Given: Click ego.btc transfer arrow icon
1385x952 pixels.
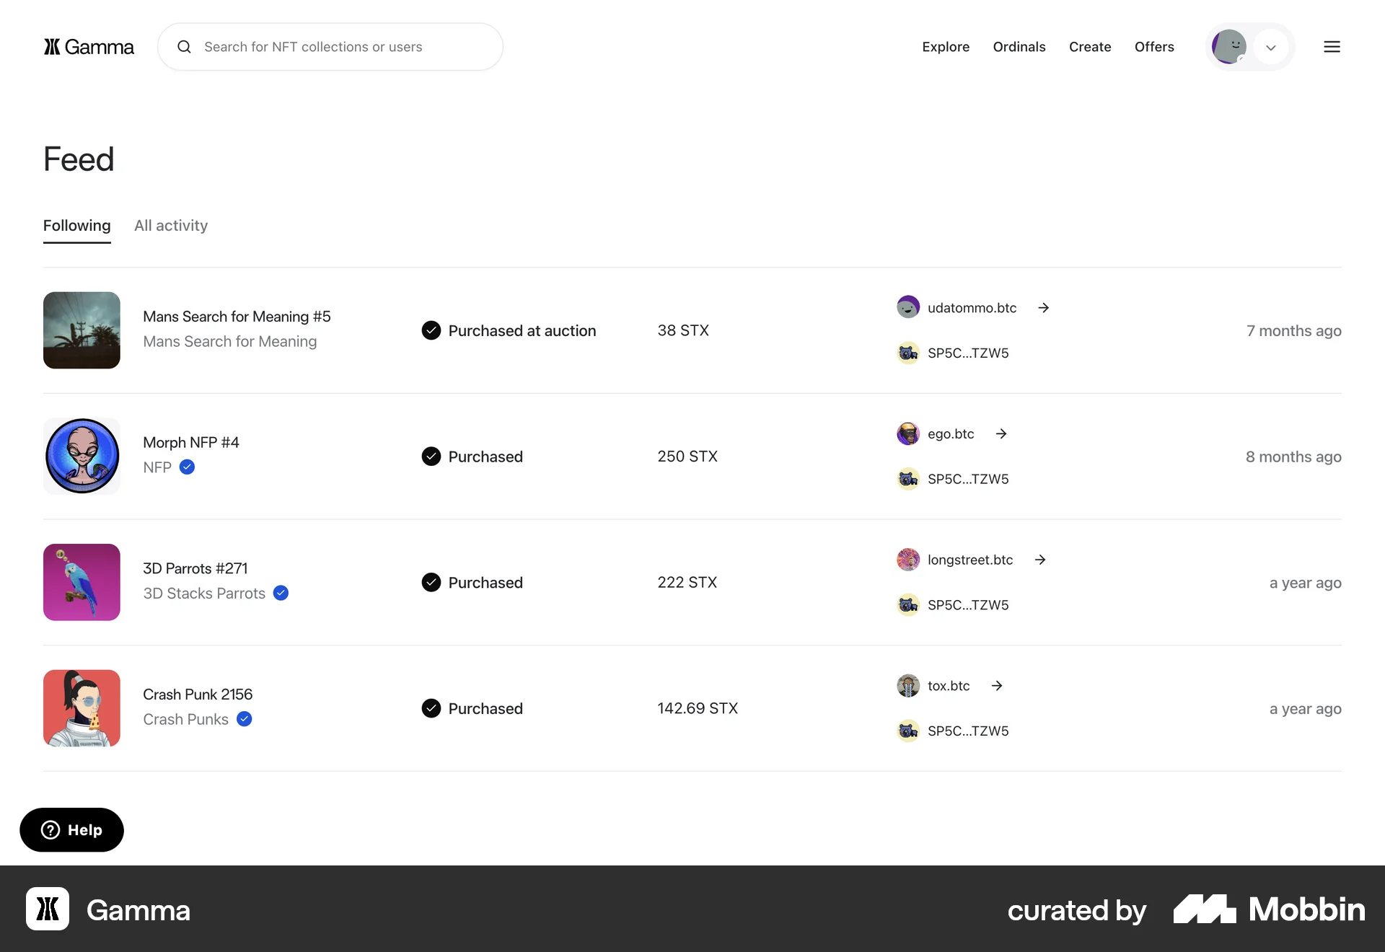Looking at the screenshot, I should point(1001,433).
